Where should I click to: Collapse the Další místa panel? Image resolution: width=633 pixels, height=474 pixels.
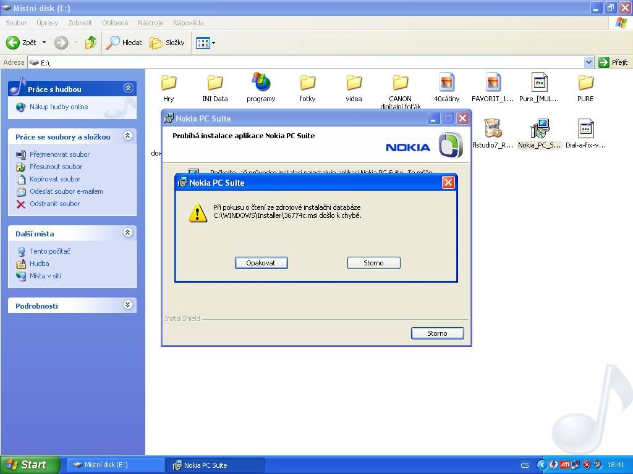pos(128,233)
